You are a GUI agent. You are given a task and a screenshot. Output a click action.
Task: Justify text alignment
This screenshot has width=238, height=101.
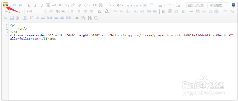click(x=91, y=12)
